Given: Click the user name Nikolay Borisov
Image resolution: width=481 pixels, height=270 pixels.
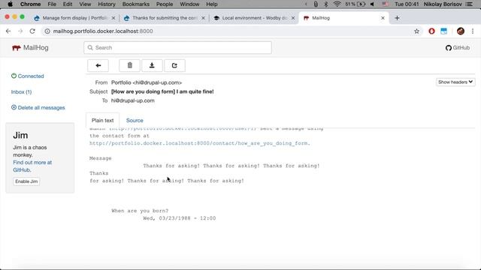Looking at the screenshot, I should point(443,4).
